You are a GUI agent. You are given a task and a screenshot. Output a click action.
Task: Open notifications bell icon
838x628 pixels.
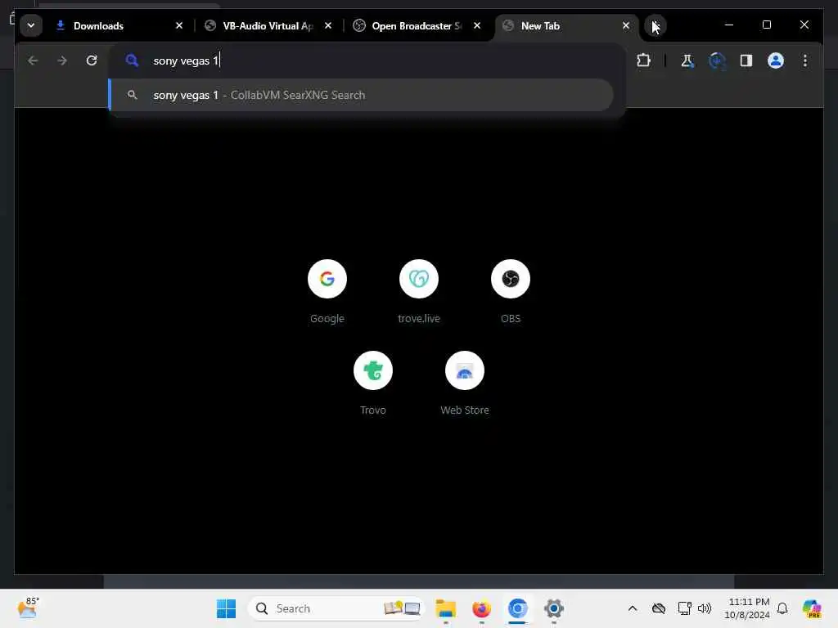click(782, 608)
